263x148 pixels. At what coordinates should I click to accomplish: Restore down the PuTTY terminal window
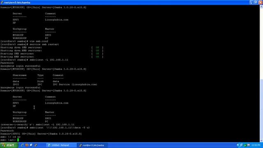256,2
